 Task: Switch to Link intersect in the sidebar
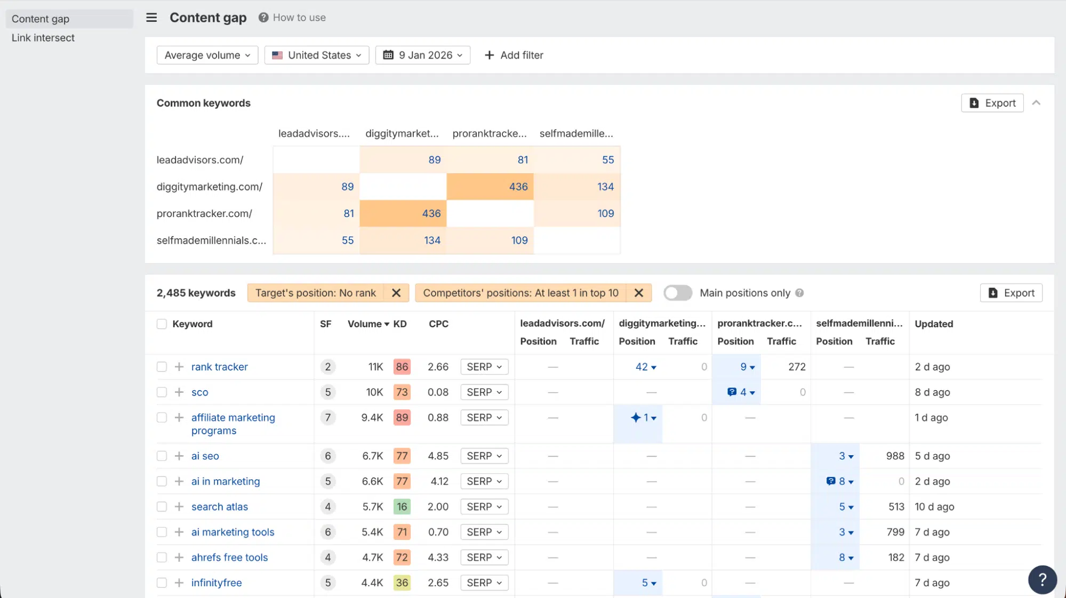[x=43, y=38]
